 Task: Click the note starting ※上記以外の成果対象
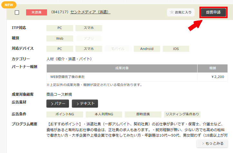click(94, 85)
